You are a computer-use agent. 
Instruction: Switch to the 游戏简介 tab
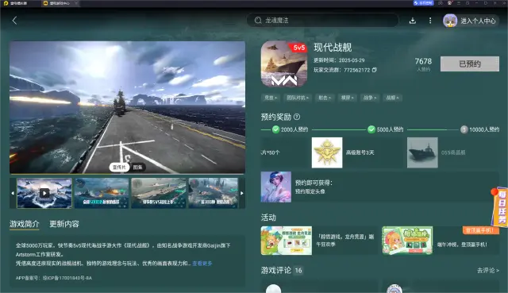(x=25, y=224)
